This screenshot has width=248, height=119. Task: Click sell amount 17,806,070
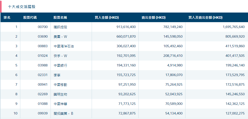174,75
